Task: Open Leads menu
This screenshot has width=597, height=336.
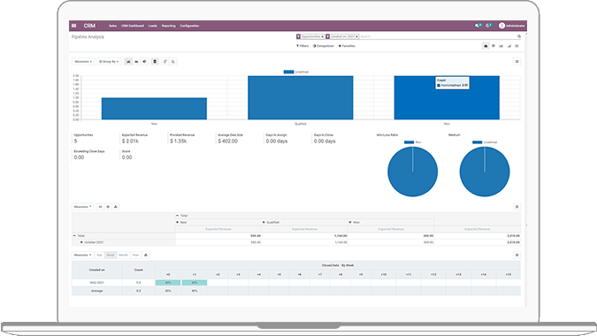Action: (153, 26)
